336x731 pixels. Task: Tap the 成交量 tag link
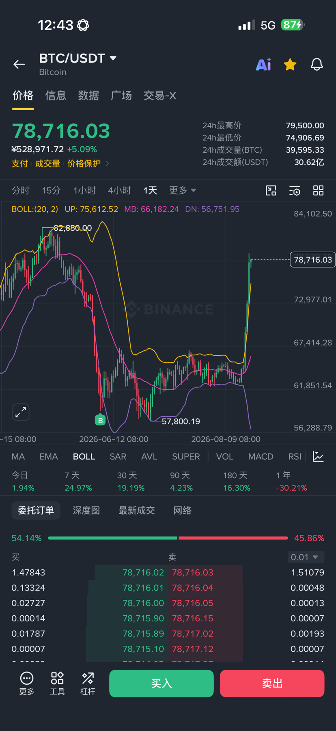point(47,164)
